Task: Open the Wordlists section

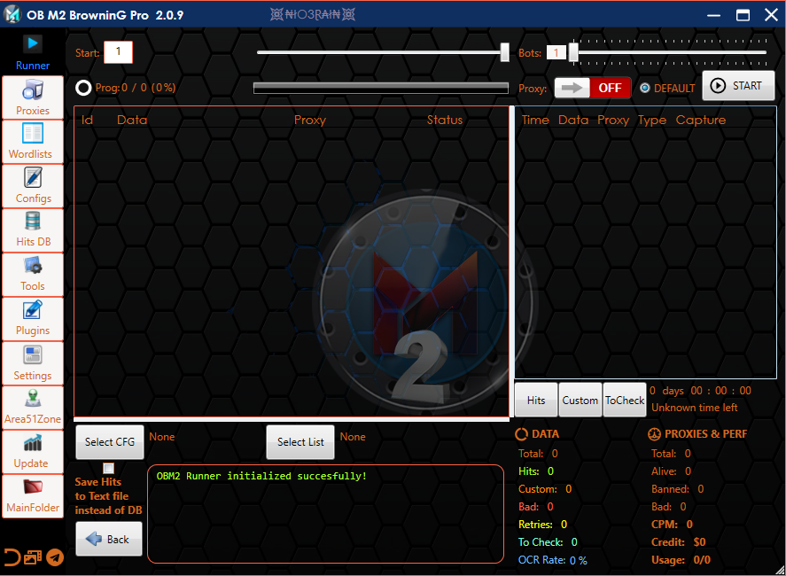Action: coord(33,142)
